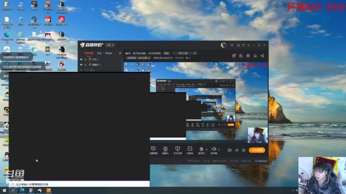The width and height of the screenshot is (346, 194).
Task: Open the calculator-like taskbar icon
Action: [31, 190]
